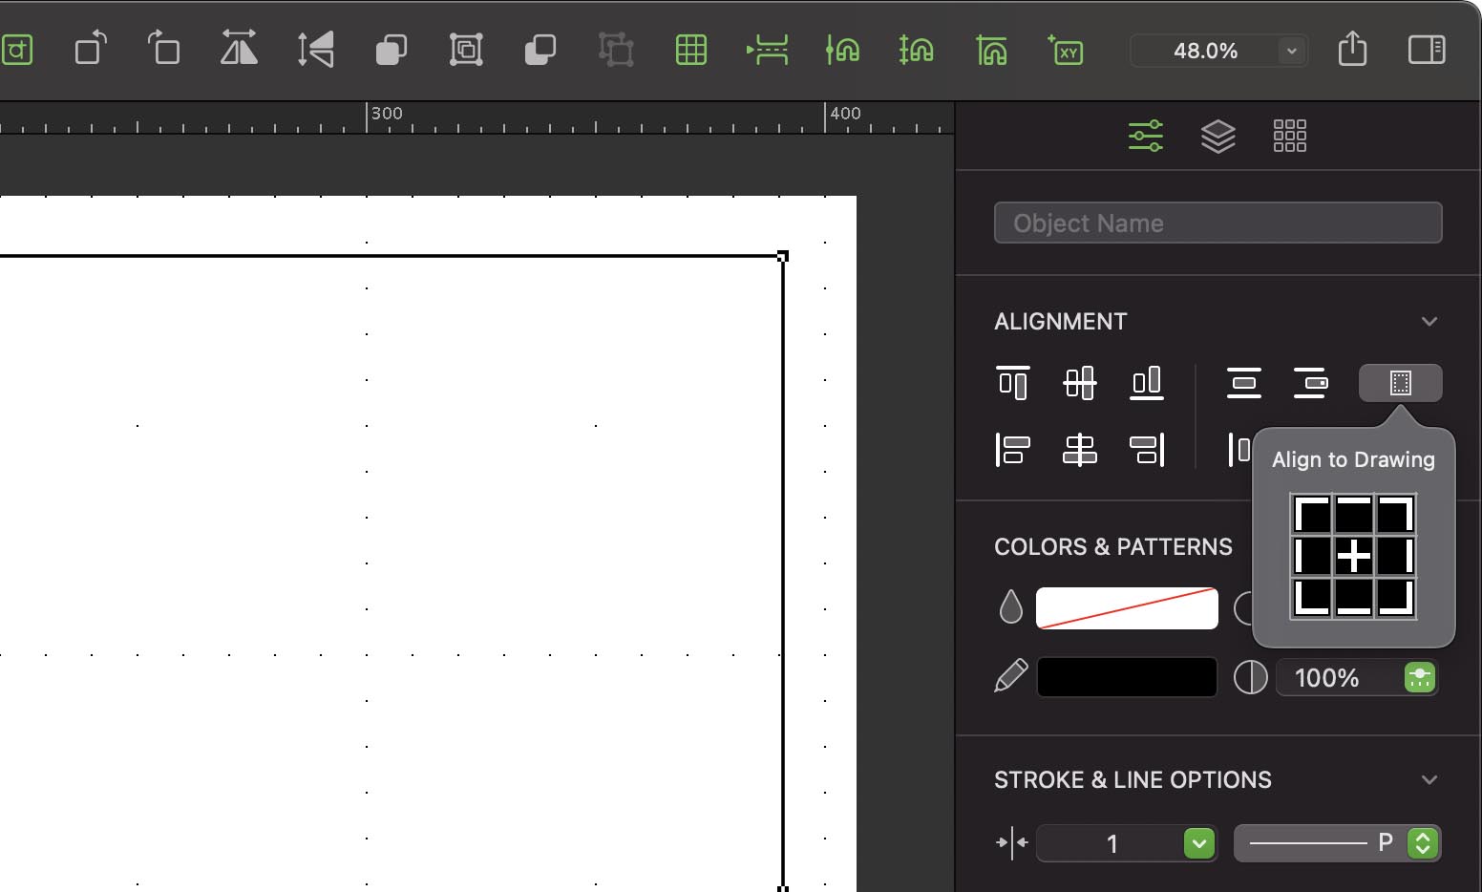Flip the selection horizontally via toolbar

coord(239,48)
